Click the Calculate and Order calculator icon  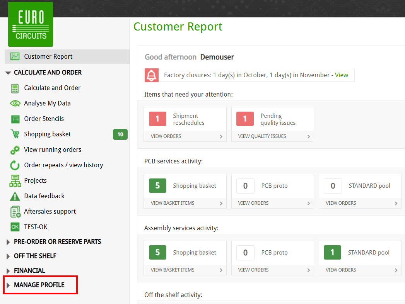click(x=15, y=88)
